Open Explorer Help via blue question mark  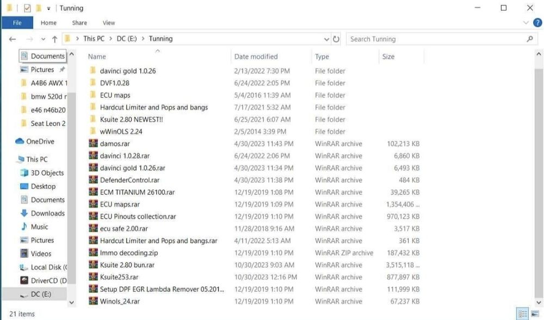[x=537, y=23]
